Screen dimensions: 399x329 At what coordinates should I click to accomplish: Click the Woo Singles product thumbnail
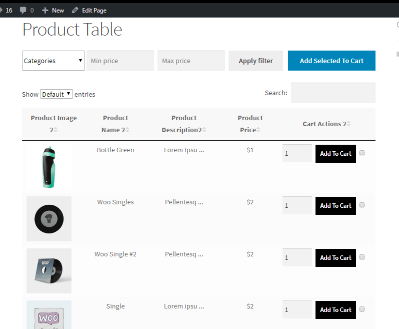click(x=49, y=219)
